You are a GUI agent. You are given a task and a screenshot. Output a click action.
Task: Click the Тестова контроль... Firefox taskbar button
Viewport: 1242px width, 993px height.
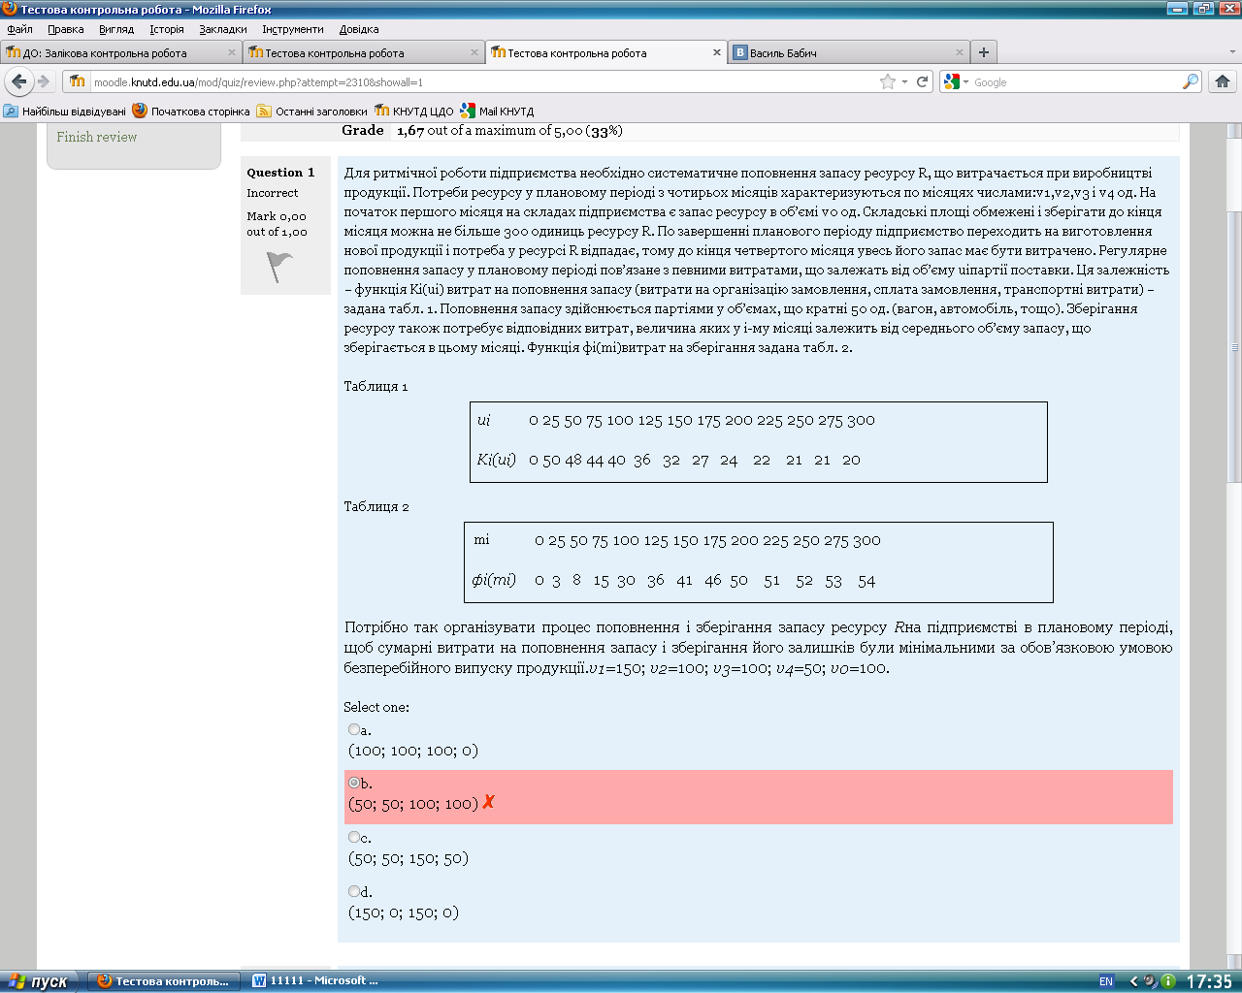pos(164,981)
